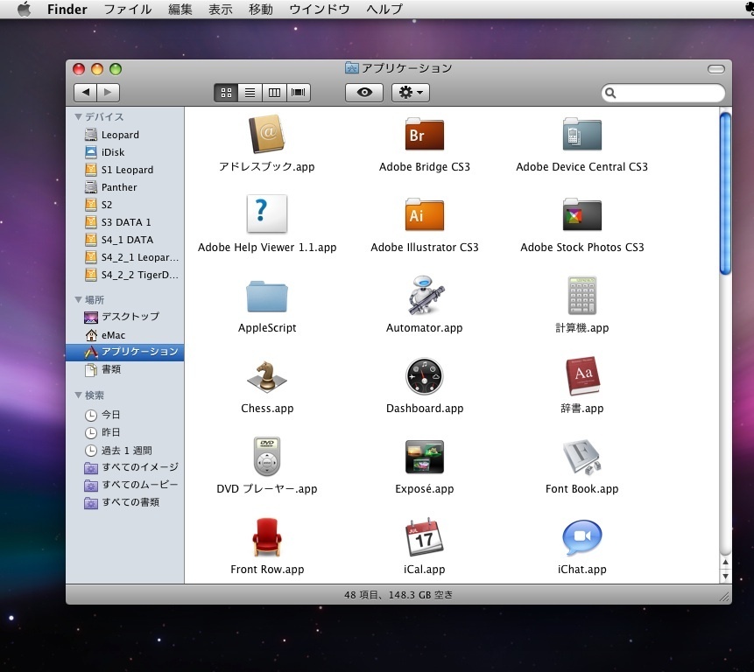This screenshot has width=754, height=672.
Task: Open the Font Book.app icon
Action: click(x=581, y=457)
